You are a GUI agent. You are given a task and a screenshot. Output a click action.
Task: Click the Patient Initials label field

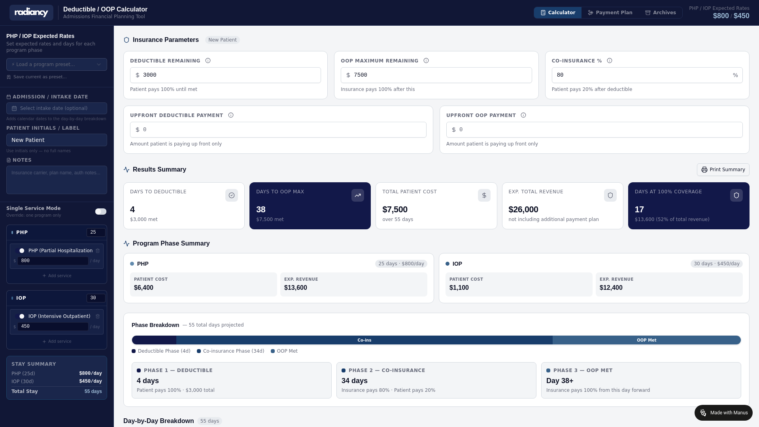click(x=57, y=140)
